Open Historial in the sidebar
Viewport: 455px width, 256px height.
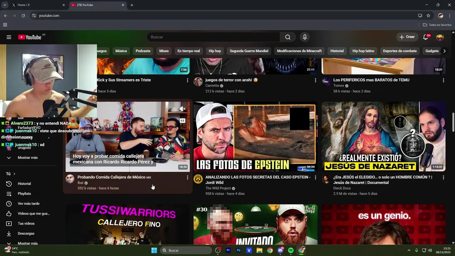[x=24, y=184]
